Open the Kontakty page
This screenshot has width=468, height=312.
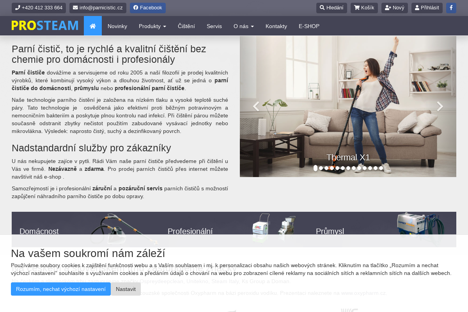click(x=276, y=26)
